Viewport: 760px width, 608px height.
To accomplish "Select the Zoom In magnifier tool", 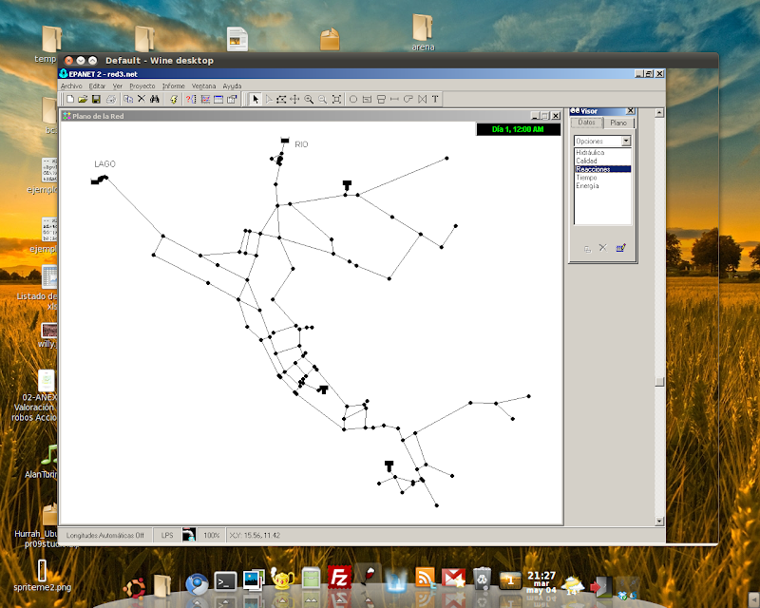I will 308,100.
